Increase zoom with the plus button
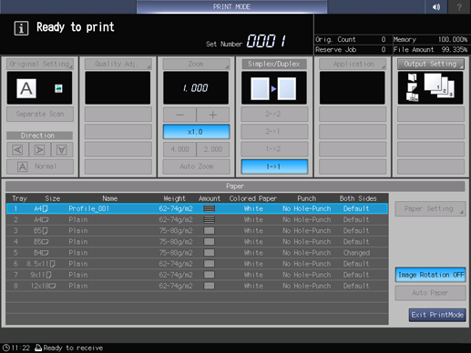This screenshot has height=353, width=471. pos(213,115)
